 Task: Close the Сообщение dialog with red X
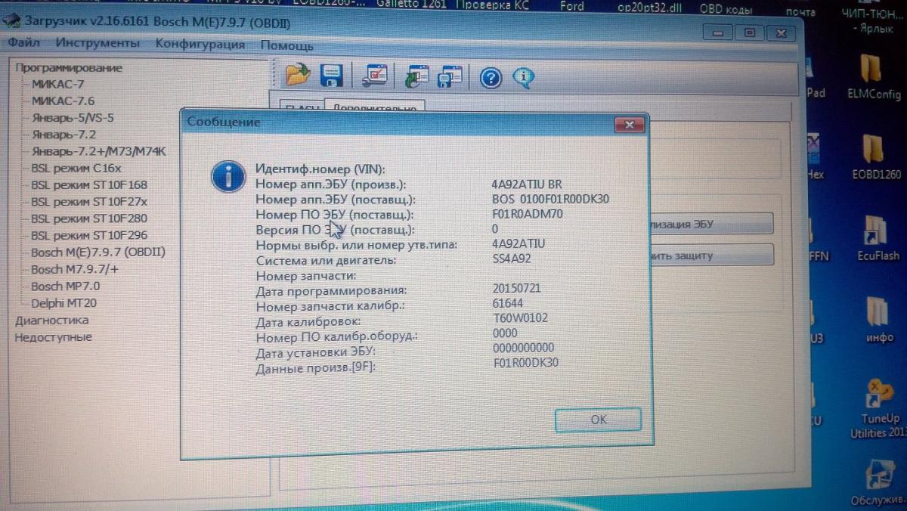pyautogui.click(x=628, y=124)
